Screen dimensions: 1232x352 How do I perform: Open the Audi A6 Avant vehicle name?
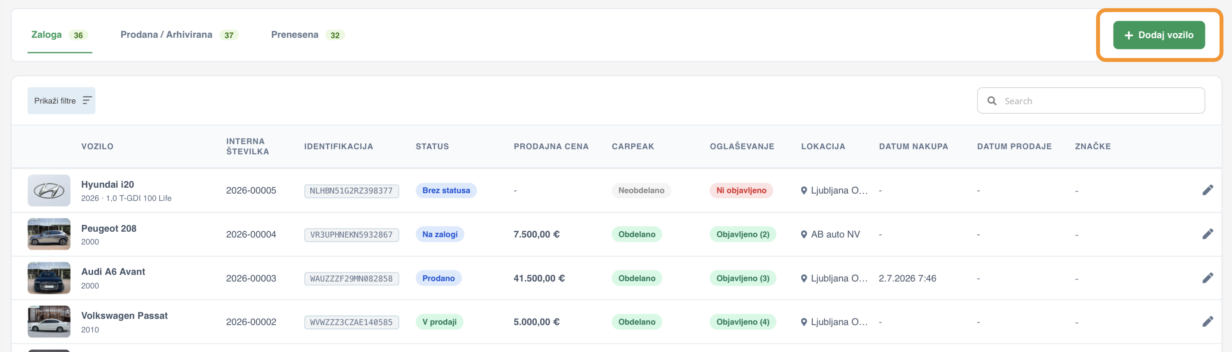point(113,272)
